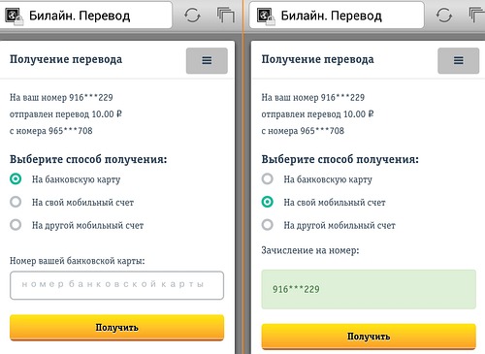
Task: Focus left address bar 'Билайн. Перевод'
Action: click(x=86, y=16)
